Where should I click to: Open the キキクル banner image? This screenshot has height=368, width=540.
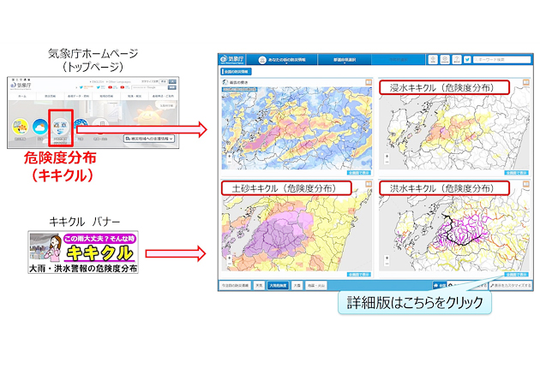click(83, 252)
